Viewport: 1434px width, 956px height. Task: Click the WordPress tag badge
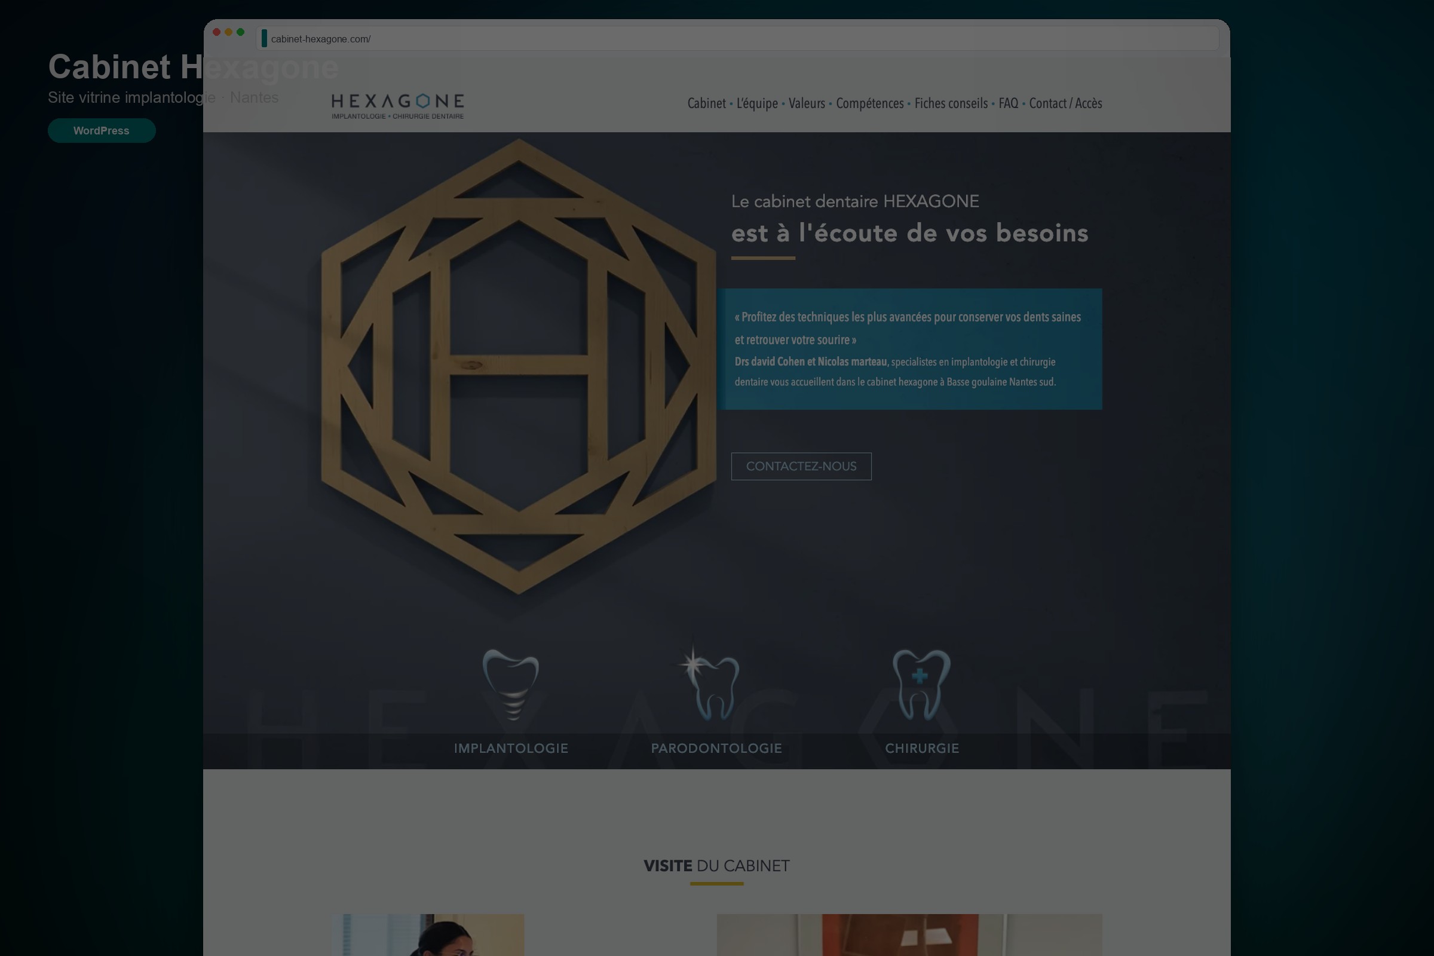[102, 130]
